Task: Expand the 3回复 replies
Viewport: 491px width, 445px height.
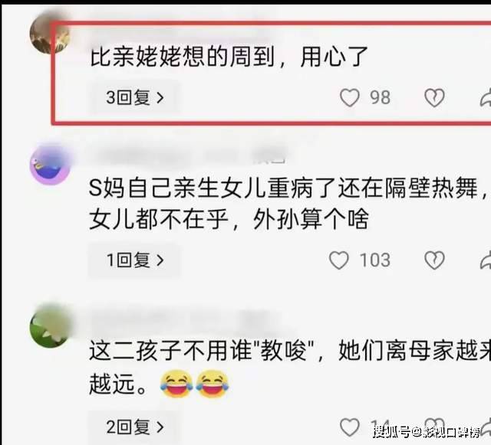Action: point(135,97)
